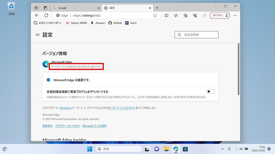The height and width of the screenshot is (154, 275).
Task: Open Microsoft Store from taskbar
Action: (185, 149)
